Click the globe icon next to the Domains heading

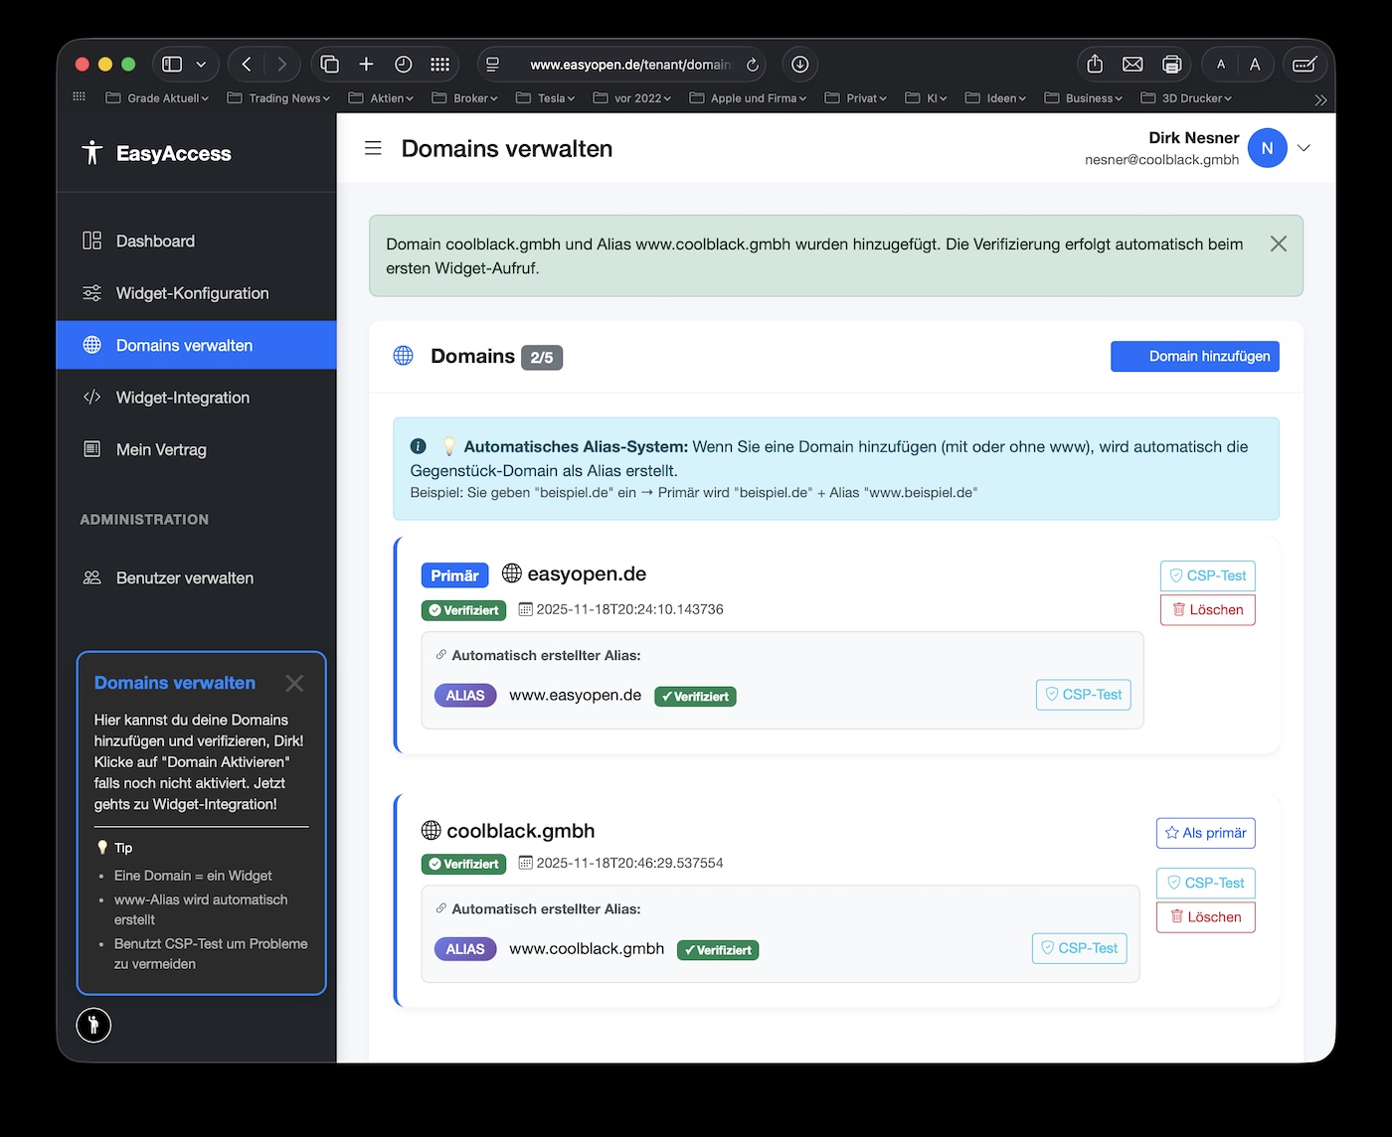(403, 356)
